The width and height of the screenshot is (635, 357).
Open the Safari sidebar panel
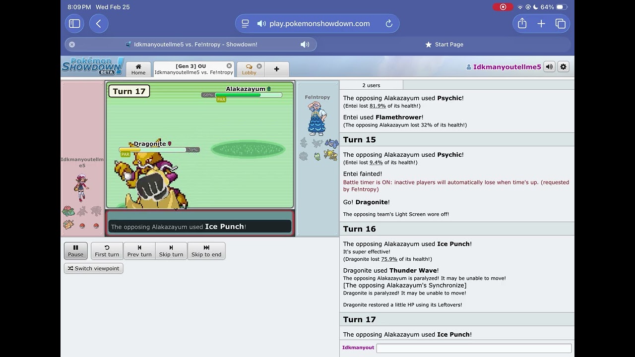click(74, 23)
